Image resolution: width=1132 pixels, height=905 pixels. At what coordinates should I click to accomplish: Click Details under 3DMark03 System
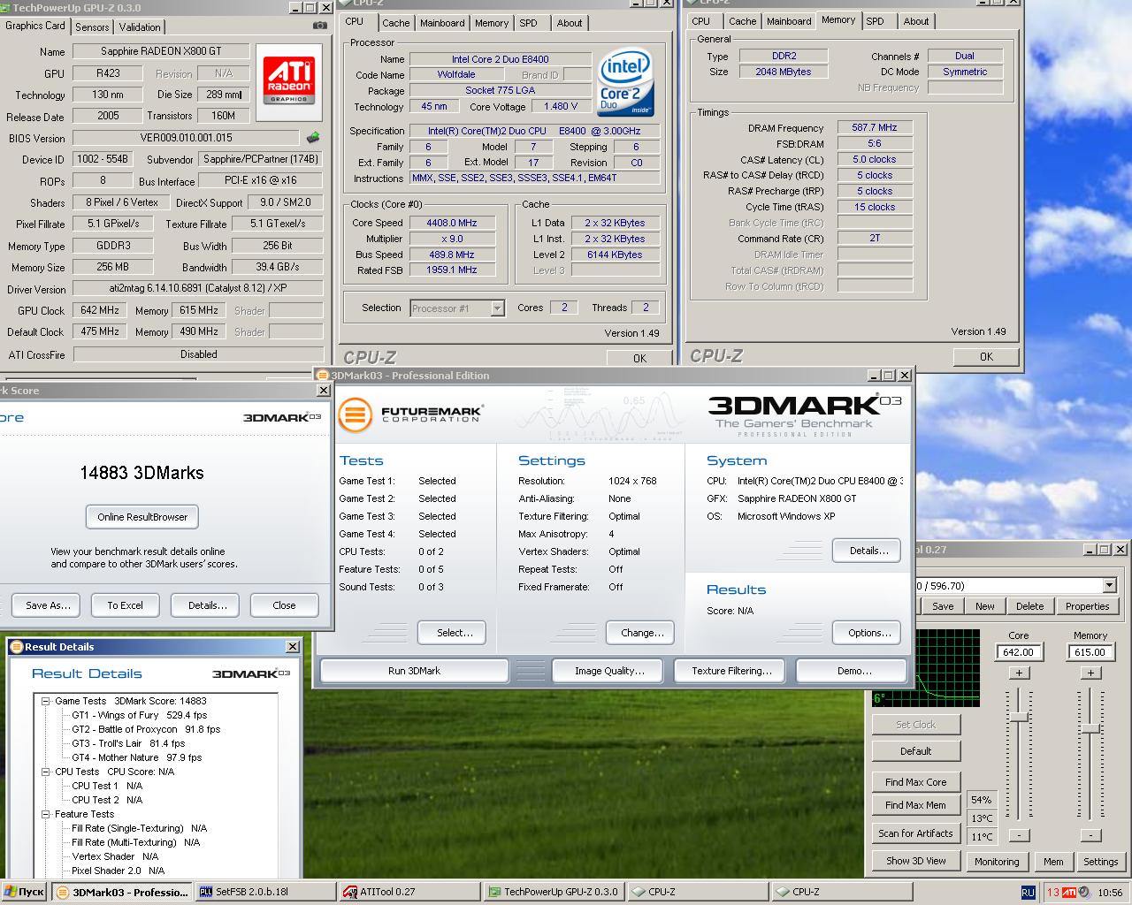(x=868, y=551)
